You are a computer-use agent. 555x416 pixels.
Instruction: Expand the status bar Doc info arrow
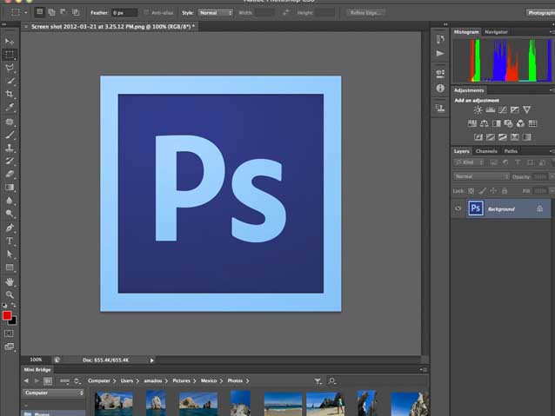pos(151,360)
